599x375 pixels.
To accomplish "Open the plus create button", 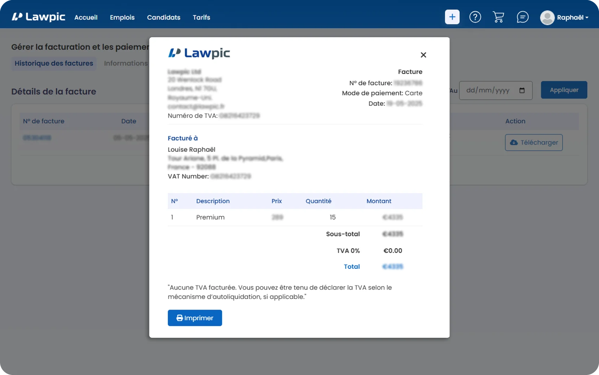I will 452,17.
